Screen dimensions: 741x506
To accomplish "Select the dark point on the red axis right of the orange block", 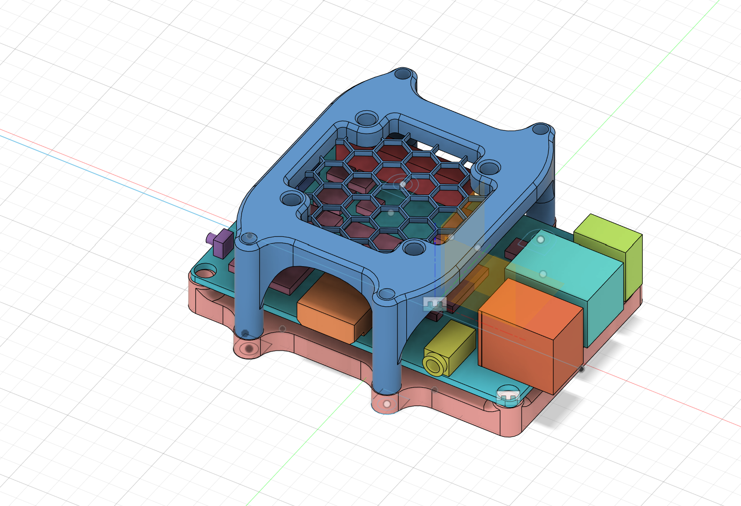I will [x=581, y=369].
